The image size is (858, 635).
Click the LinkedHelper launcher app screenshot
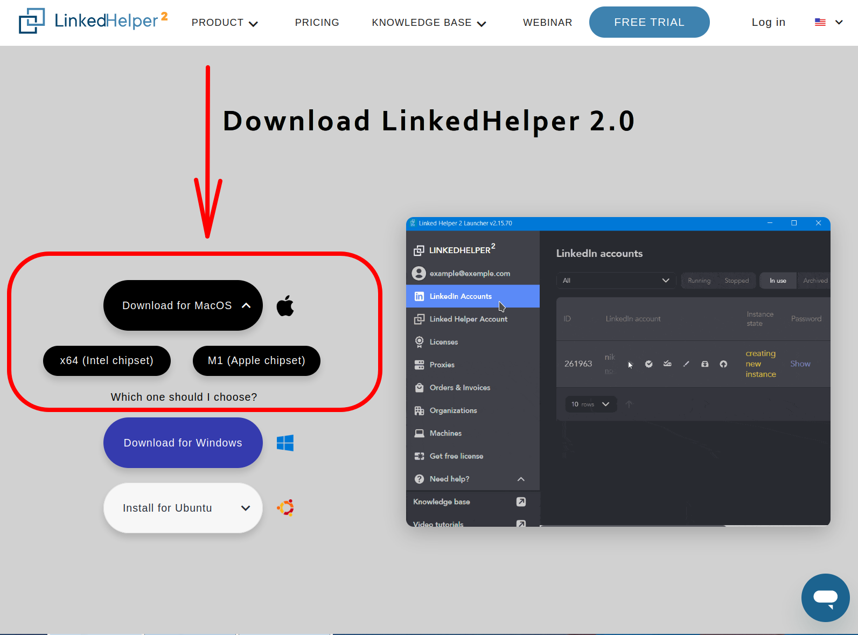point(618,372)
